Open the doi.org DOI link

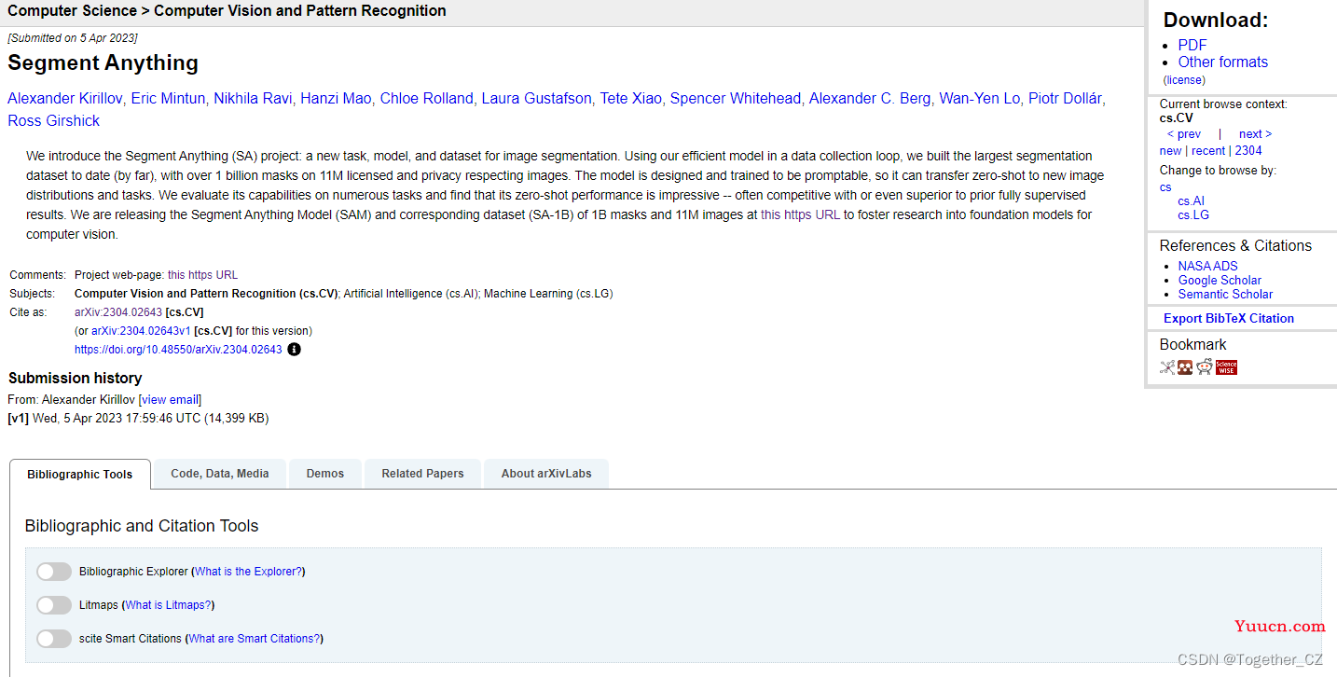178,350
